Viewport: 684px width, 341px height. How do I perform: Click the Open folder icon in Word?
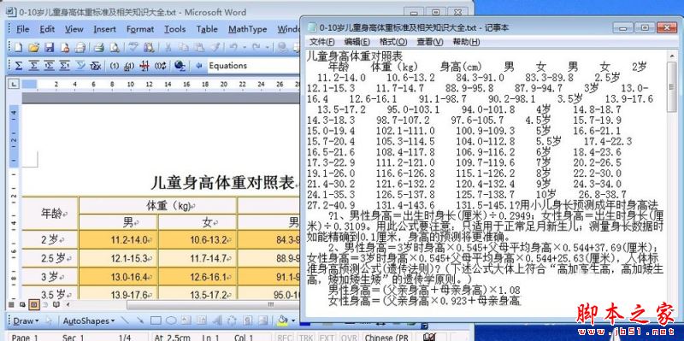coord(33,47)
